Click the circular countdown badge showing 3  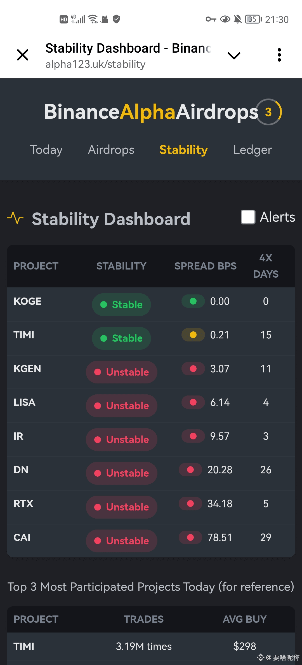268,112
